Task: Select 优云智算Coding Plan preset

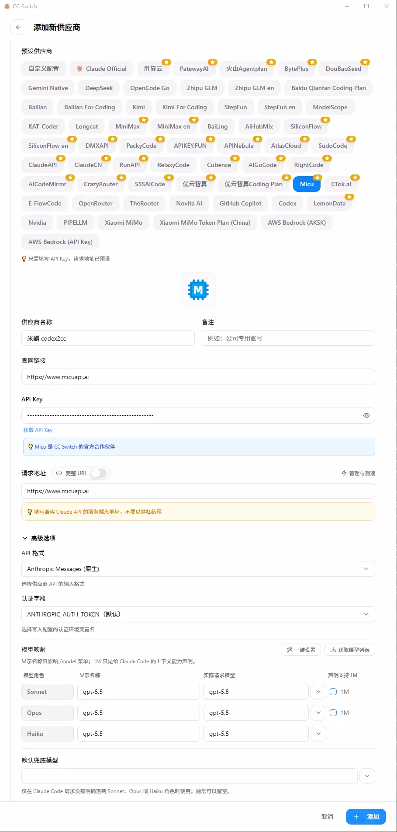Action: pyautogui.click(x=253, y=184)
